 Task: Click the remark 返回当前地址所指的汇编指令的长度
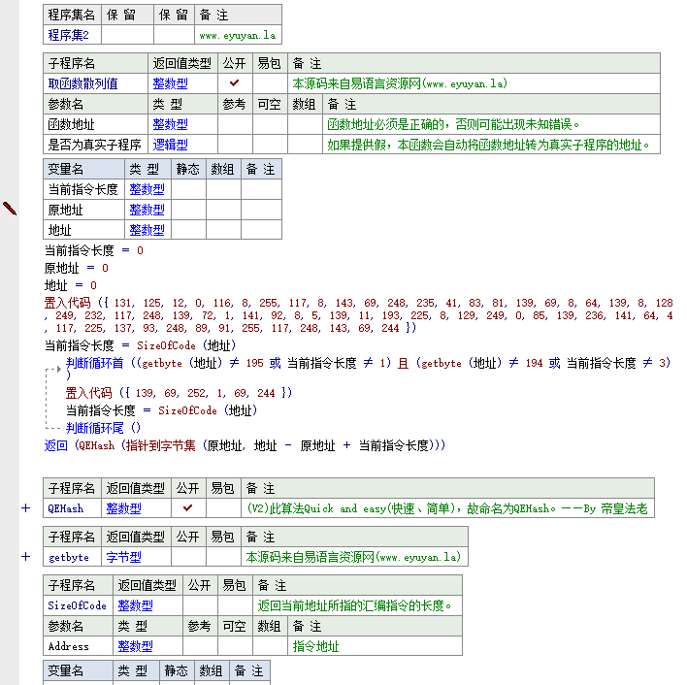click(354, 605)
